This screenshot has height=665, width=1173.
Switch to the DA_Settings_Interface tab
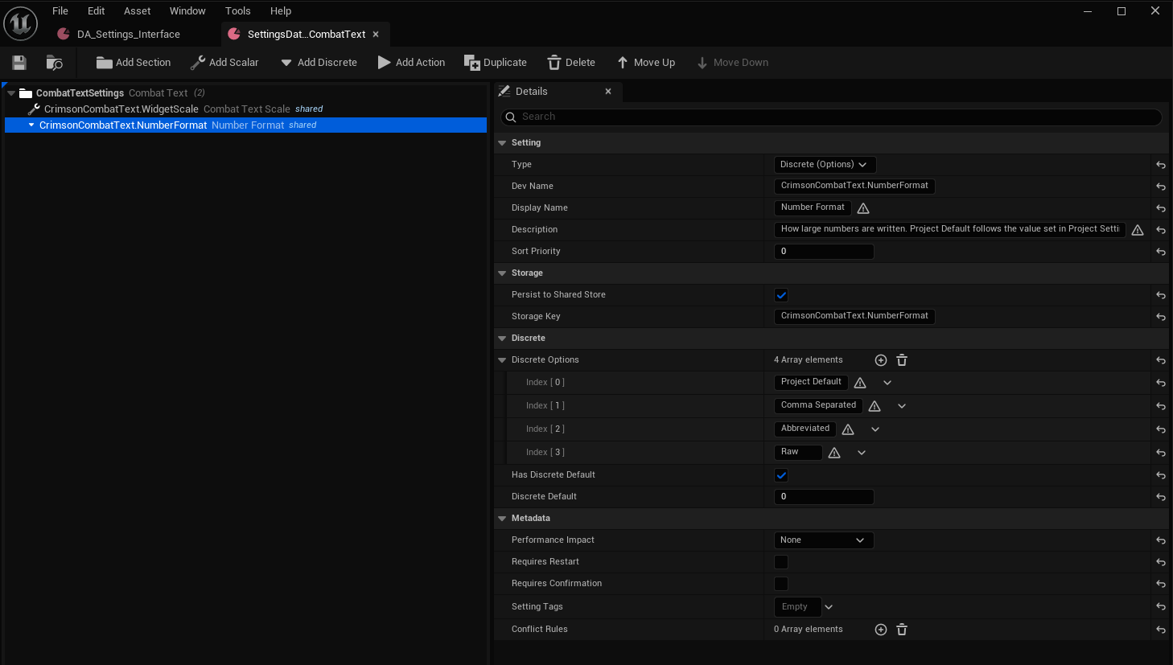click(129, 35)
